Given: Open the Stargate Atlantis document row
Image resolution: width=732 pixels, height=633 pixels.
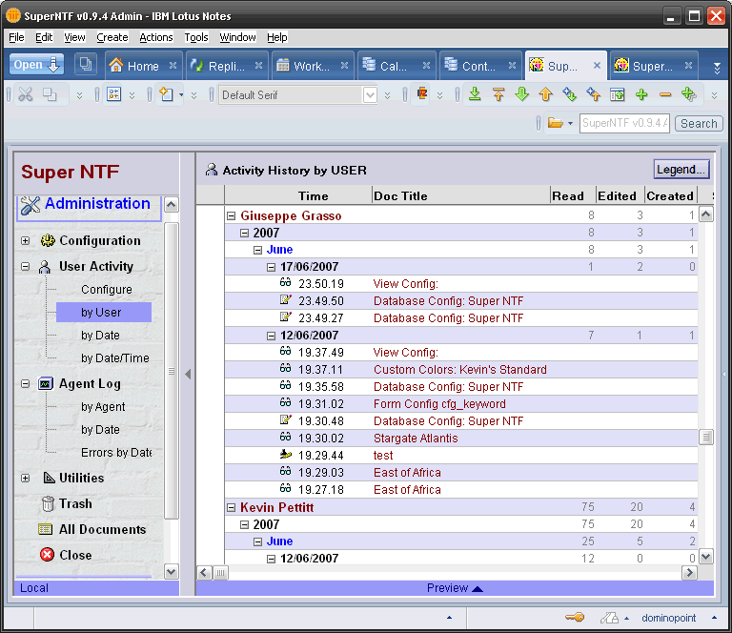Looking at the screenshot, I should click(x=461, y=438).
